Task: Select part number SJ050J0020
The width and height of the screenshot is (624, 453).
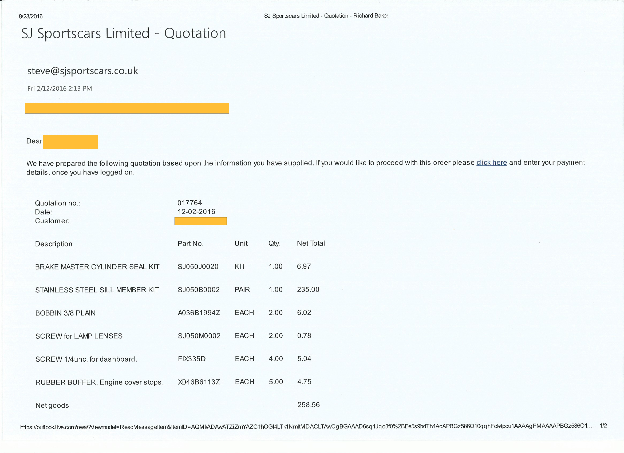Action: pyautogui.click(x=198, y=266)
